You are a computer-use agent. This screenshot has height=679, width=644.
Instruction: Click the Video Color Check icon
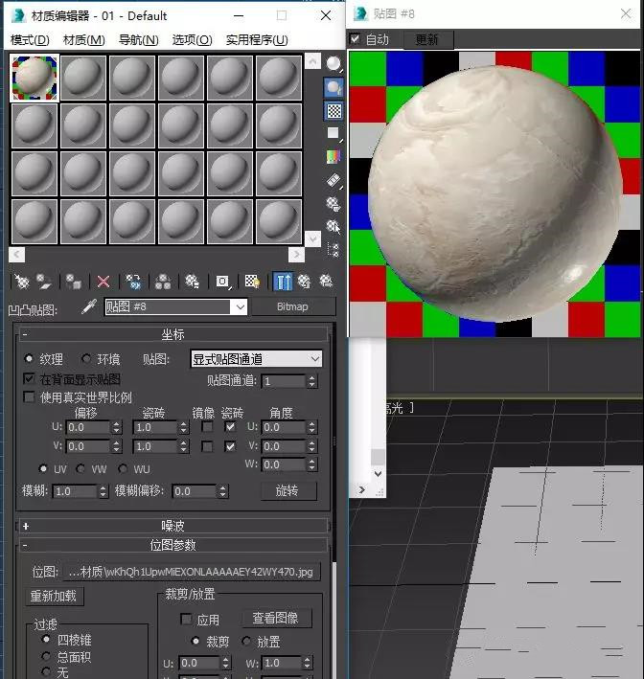tap(333, 157)
